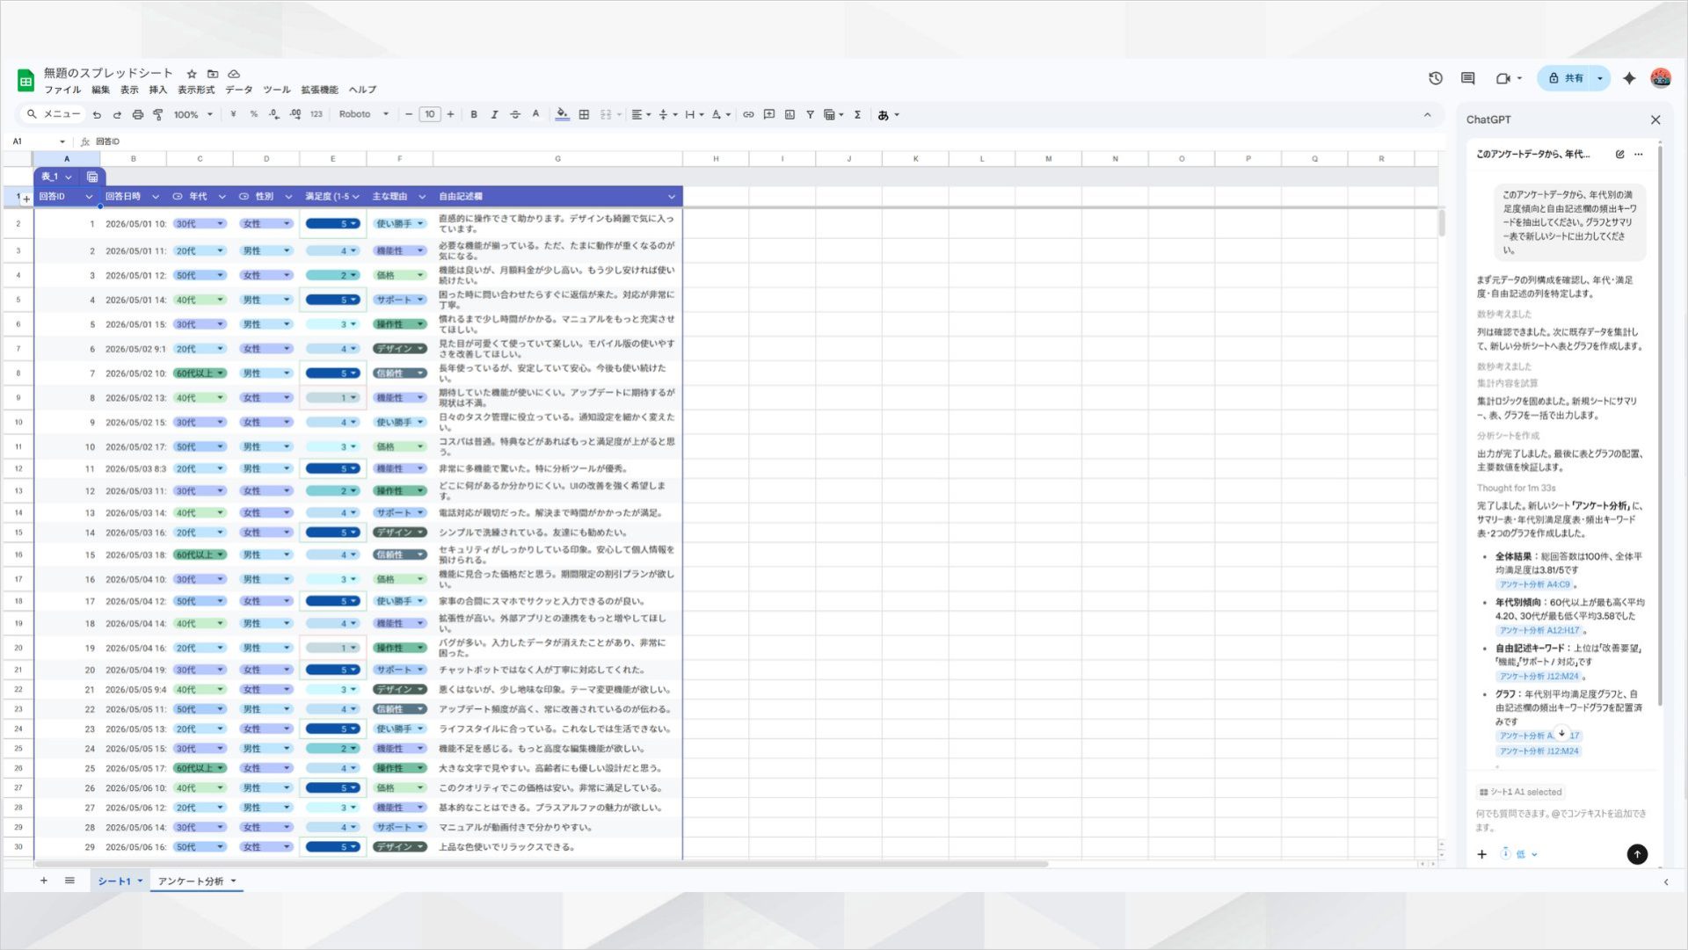
Task: Add a new sheet with the plus button
Action: click(x=43, y=881)
